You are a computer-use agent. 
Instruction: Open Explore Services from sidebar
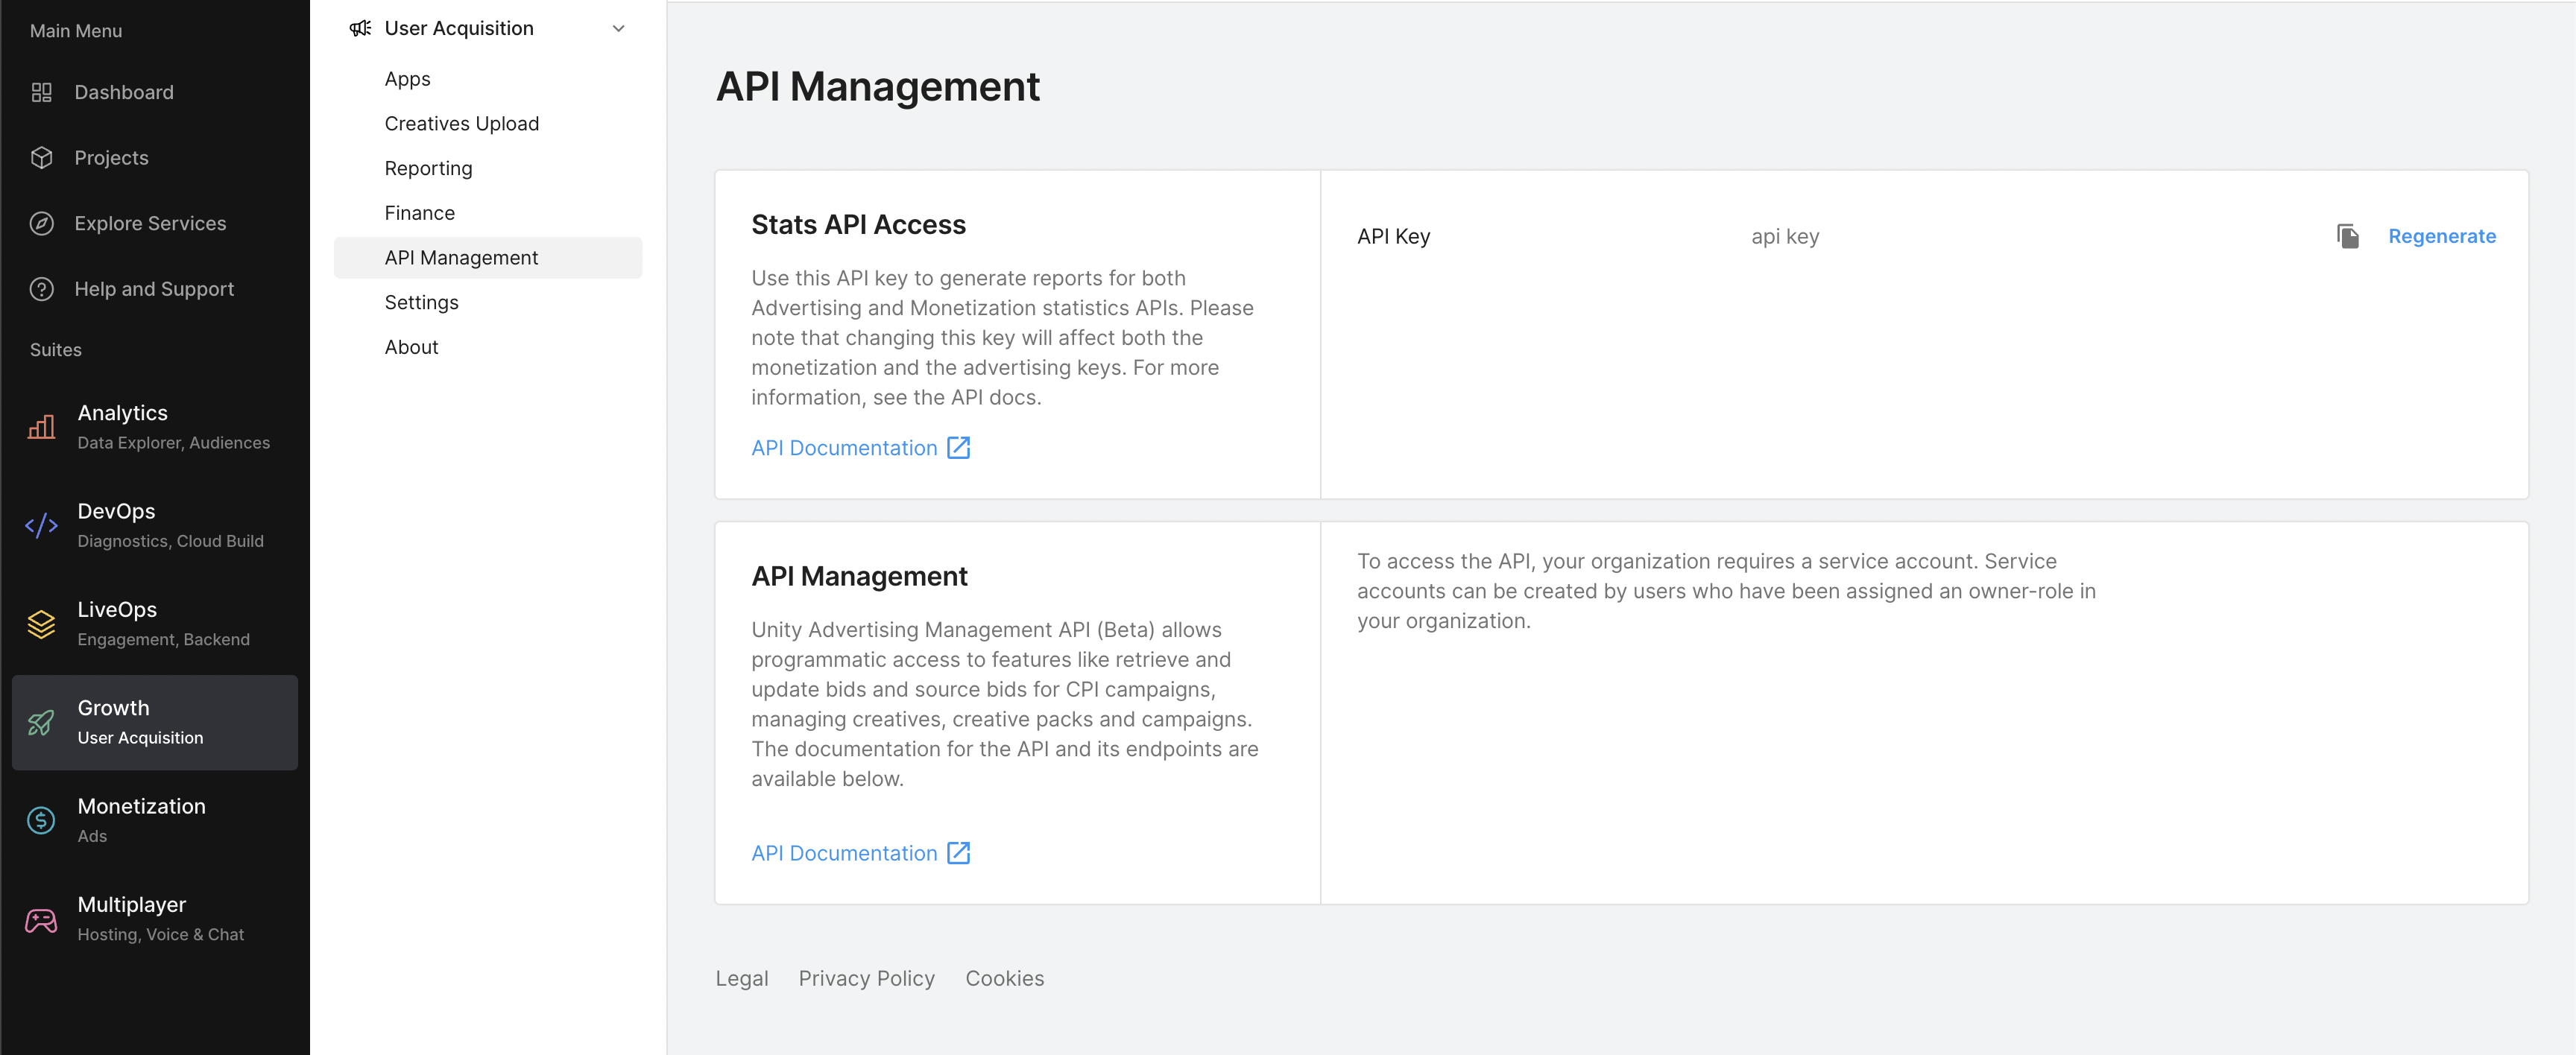150,222
